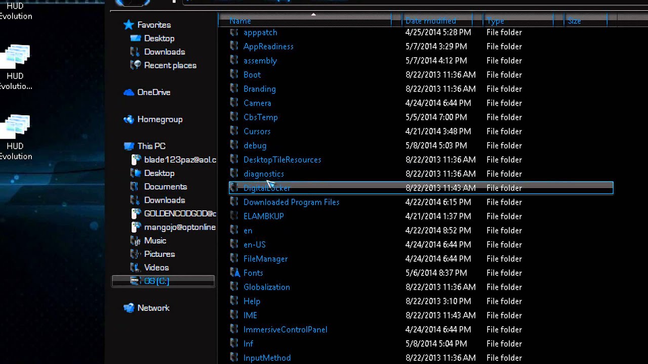Viewport: 648px width, 364px height.
Task: Click the Favorites star icon
Action: [x=129, y=25]
